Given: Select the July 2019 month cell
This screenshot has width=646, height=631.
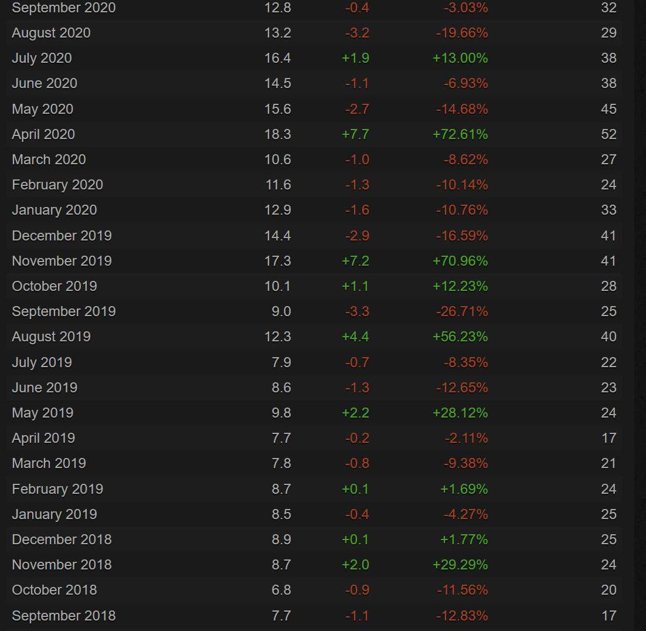Looking at the screenshot, I should [x=42, y=362].
